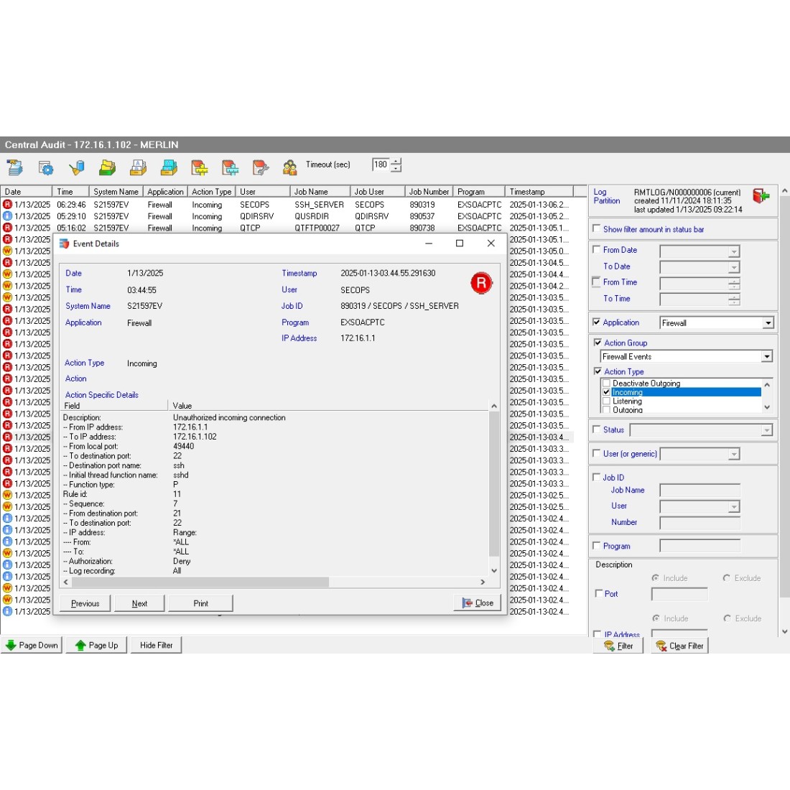
Task: Click the calendar with yellow ruler toolbar icon
Action: click(199, 167)
